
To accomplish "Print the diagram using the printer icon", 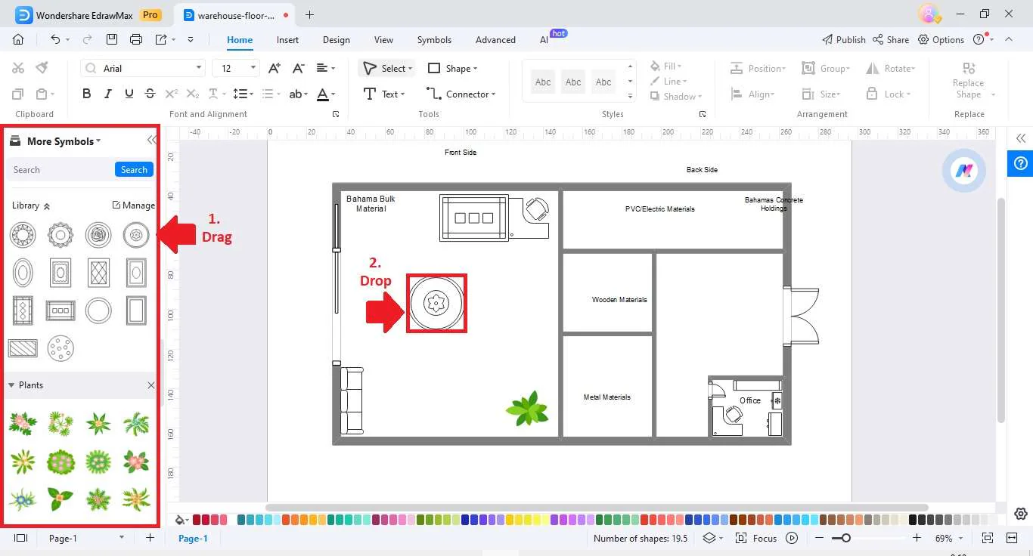I will tap(136, 39).
